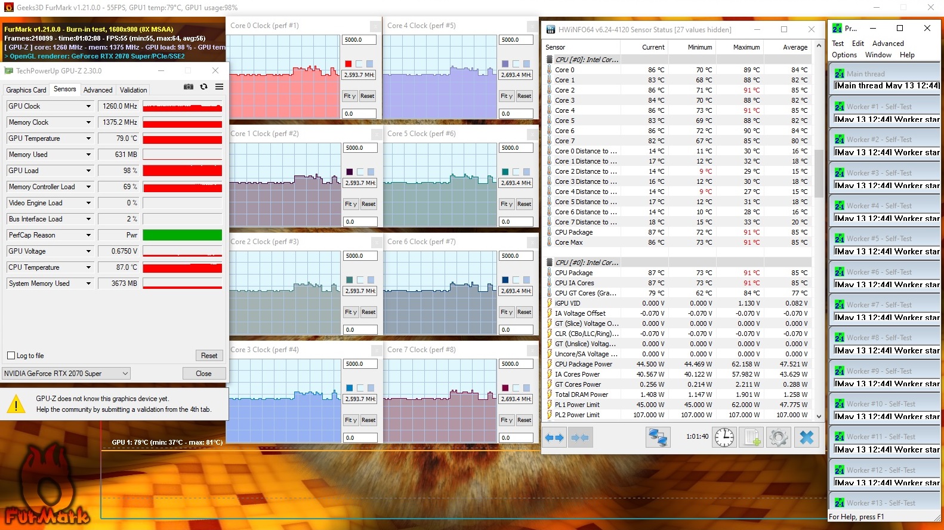Click the 0.0 min field on Core 7 graph

click(x=516, y=437)
